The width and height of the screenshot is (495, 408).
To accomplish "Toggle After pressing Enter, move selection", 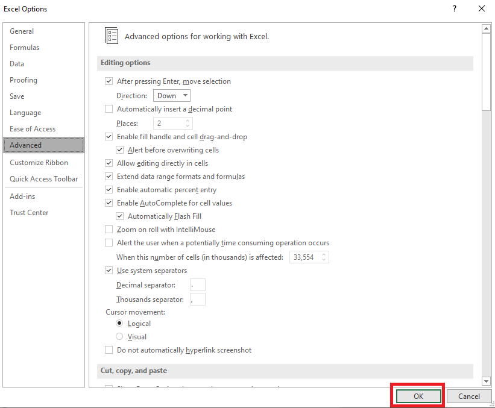I will [109, 81].
